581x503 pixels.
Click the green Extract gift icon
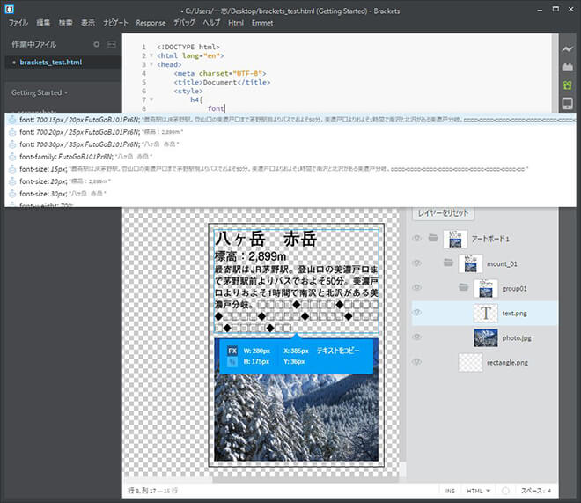[567, 85]
